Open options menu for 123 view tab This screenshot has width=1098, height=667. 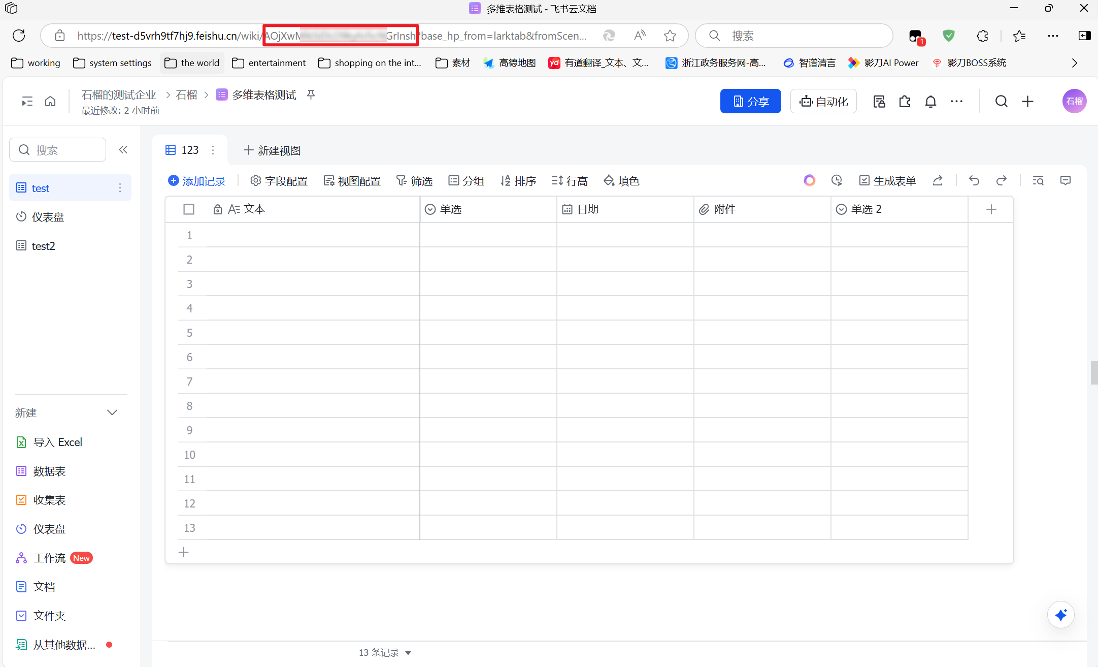tap(213, 150)
